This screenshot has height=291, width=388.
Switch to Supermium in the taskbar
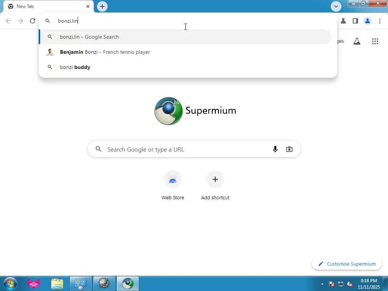tap(128, 283)
